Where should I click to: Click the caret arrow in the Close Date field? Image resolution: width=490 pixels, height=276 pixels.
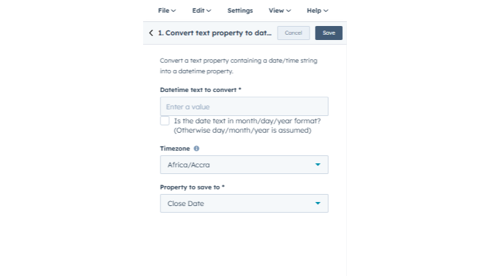coord(318,203)
